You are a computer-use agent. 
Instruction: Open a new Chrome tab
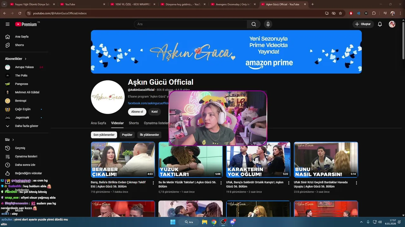click(x=313, y=4)
